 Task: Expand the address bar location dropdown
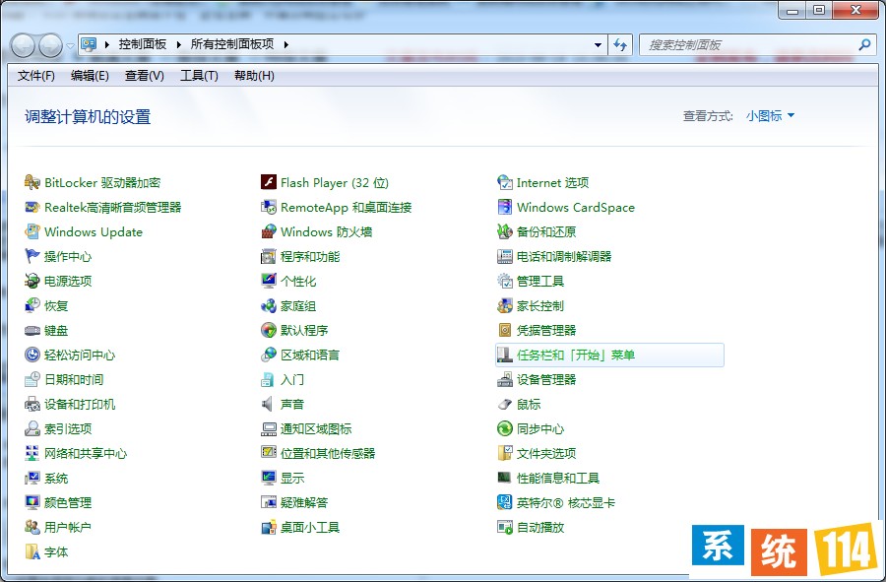point(597,44)
